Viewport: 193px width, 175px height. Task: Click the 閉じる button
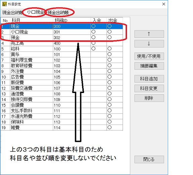(x=149, y=159)
